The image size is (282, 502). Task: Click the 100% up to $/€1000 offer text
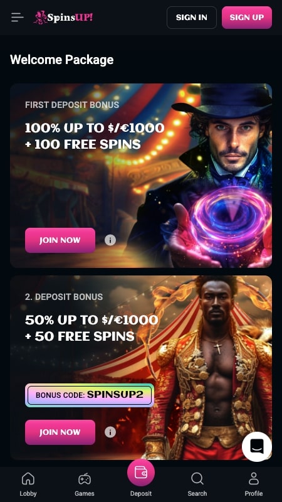point(95,128)
